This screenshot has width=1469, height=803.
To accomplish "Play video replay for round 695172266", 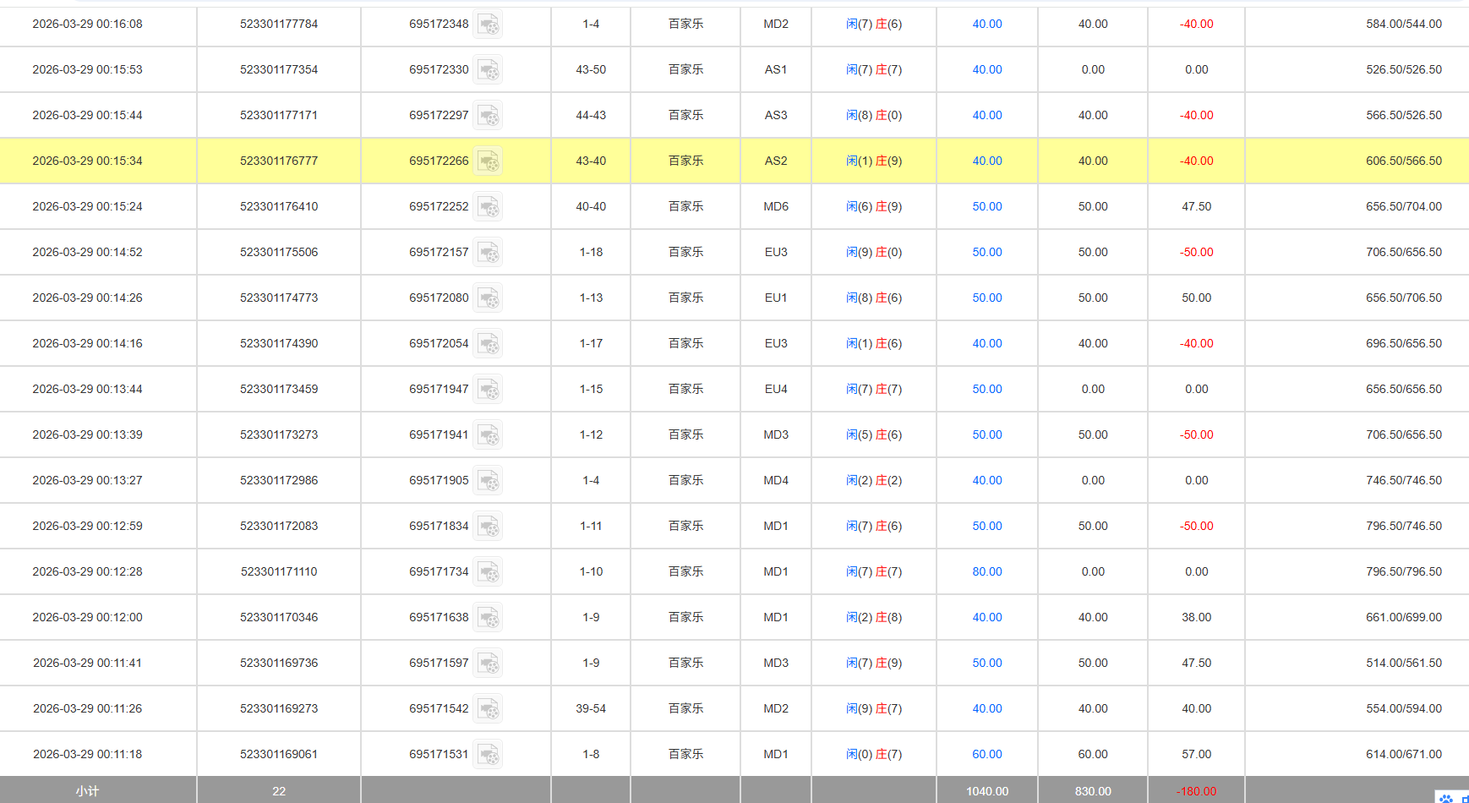I will (488, 161).
